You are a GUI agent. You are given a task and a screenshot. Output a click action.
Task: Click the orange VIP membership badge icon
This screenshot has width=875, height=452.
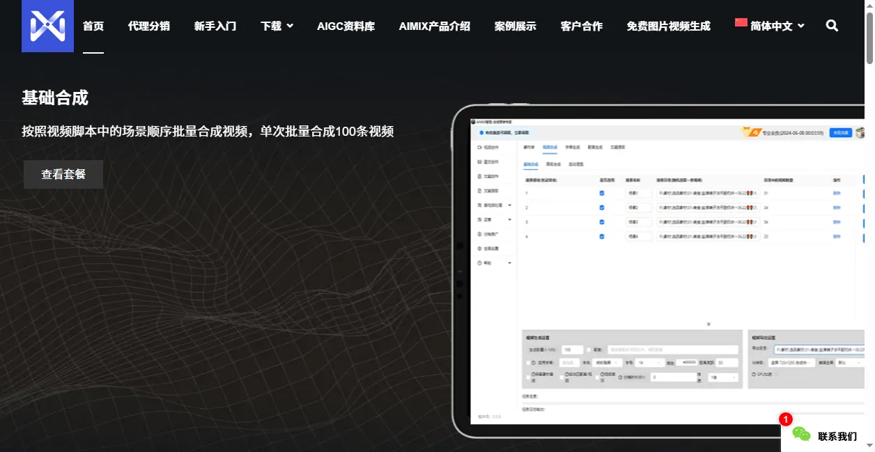(750, 132)
